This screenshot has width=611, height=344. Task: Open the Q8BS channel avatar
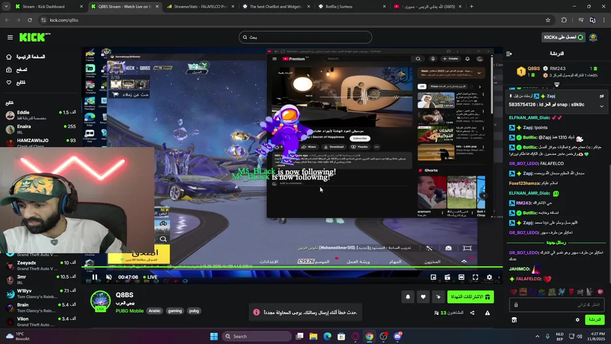[100, 301]
